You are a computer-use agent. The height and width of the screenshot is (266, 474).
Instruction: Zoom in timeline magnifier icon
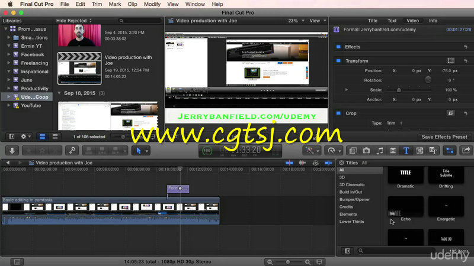click(308, 262)
